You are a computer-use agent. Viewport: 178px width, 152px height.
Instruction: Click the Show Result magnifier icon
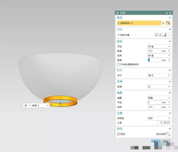point(168,134)
